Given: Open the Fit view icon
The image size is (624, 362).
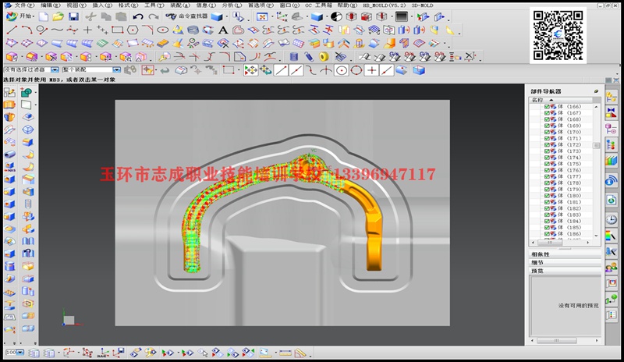Looking at the screenshot, I should 262,16.
